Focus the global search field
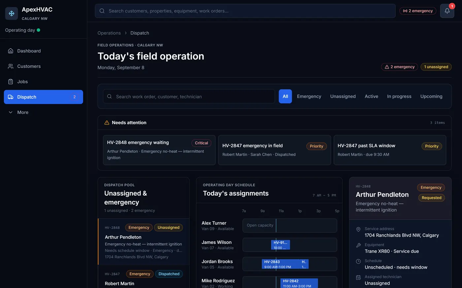462x288 pixels. pyautogui.click(x=245, y=11)
